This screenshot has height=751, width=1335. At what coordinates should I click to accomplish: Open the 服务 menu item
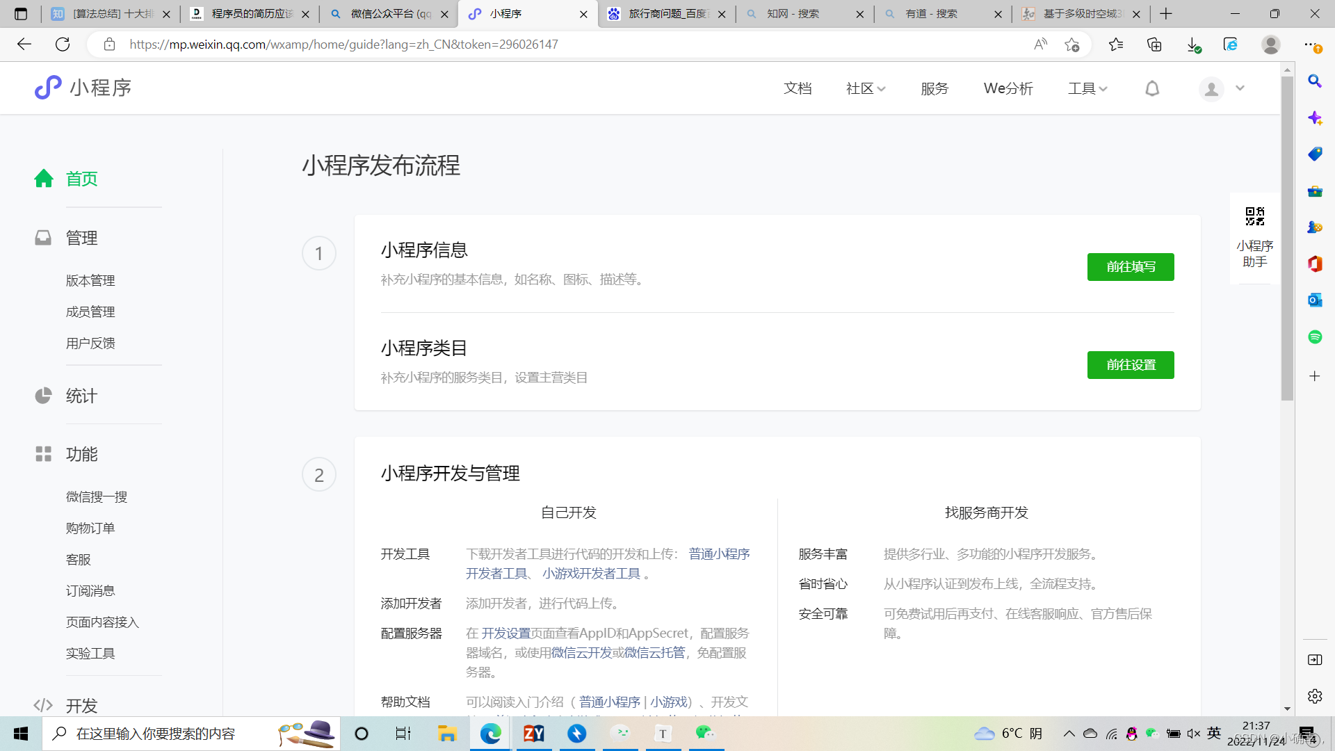(934, 88)
